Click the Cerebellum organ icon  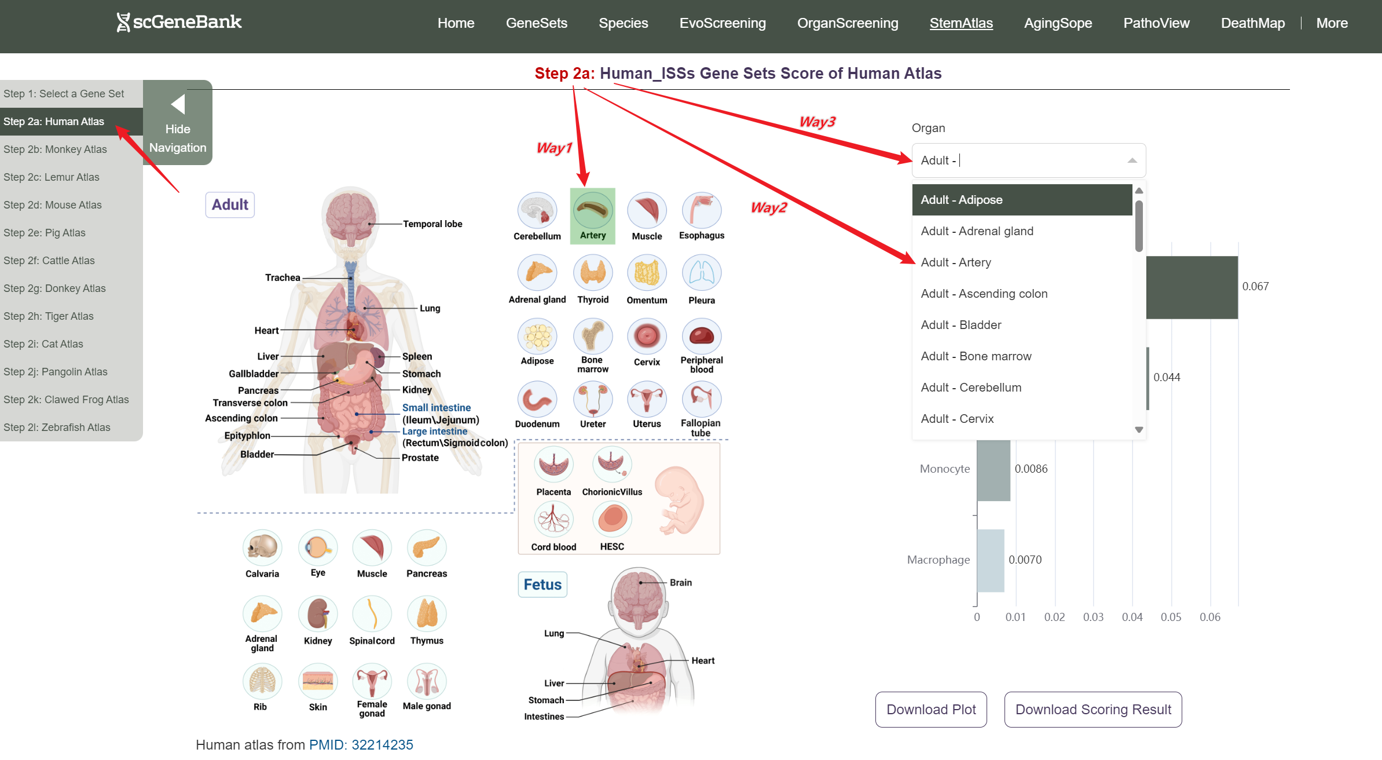(x=537, y=211)
